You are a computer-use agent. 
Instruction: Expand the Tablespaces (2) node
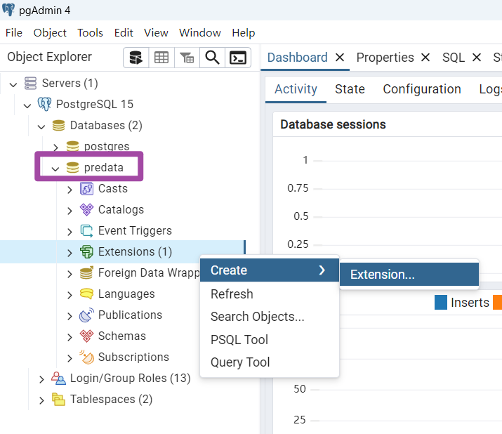coord(41,401)
